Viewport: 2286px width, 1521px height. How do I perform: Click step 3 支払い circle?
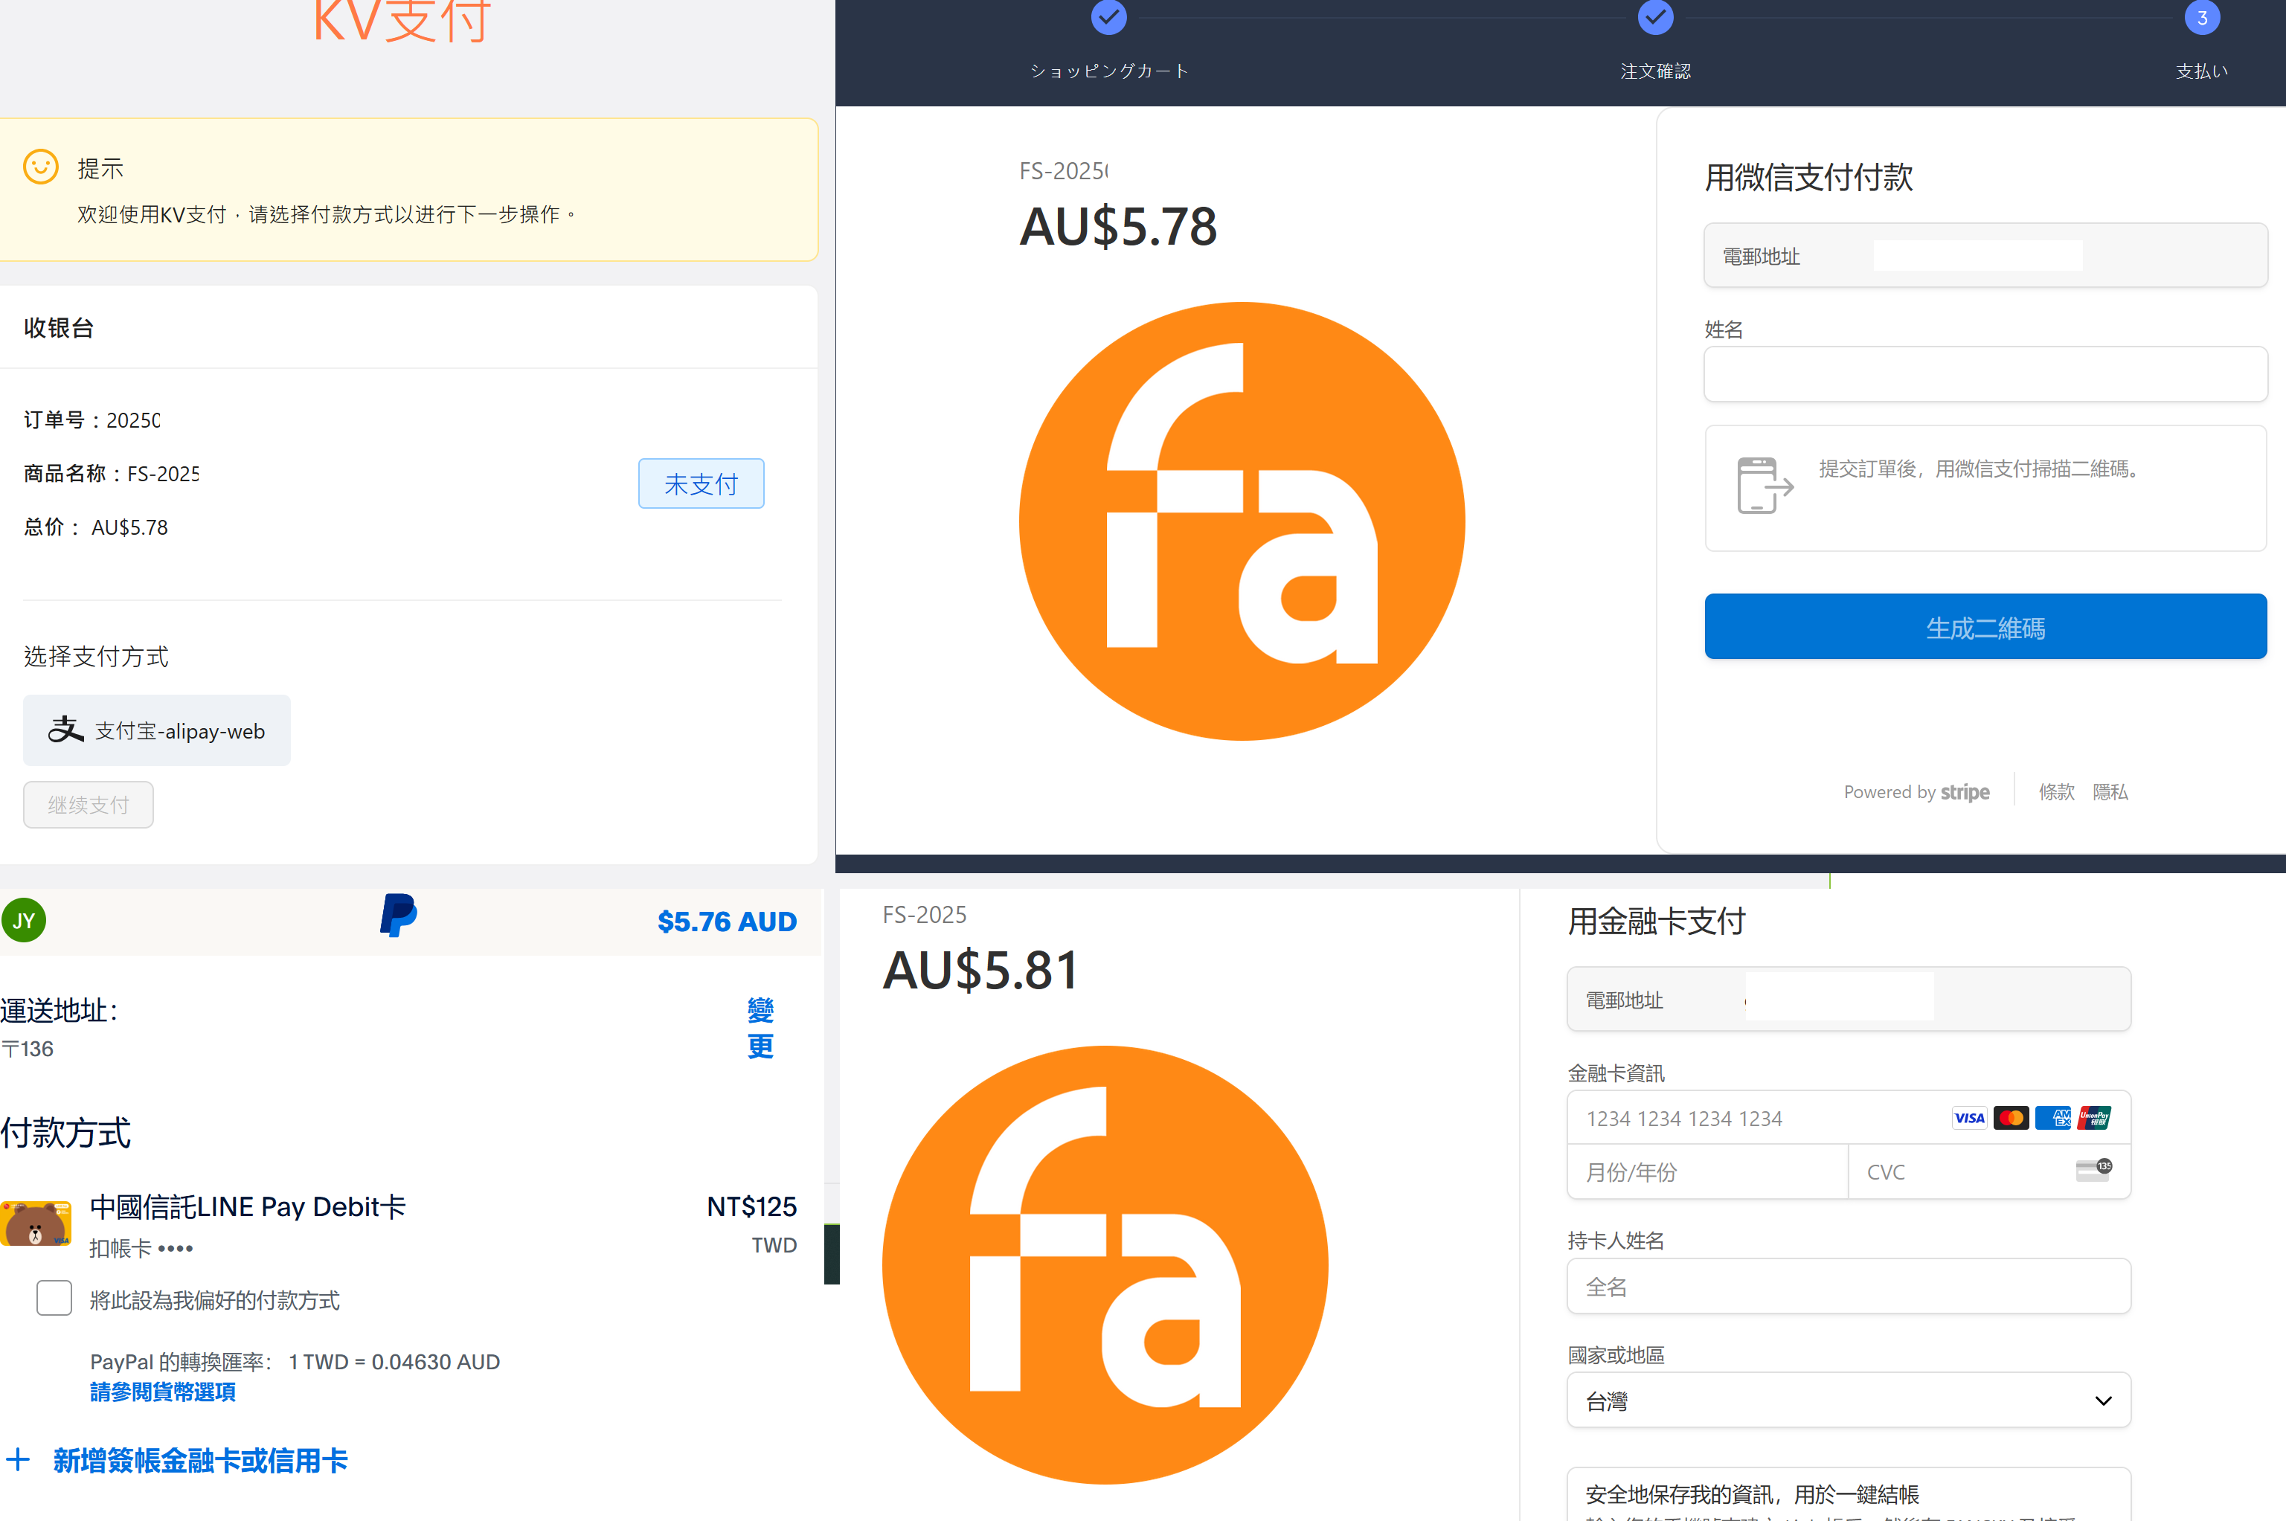(2202, 17)
